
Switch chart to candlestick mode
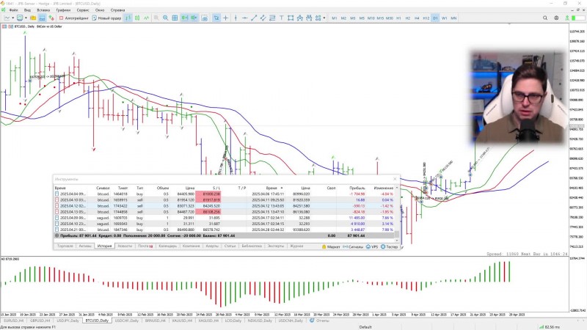tap(137, 18)
